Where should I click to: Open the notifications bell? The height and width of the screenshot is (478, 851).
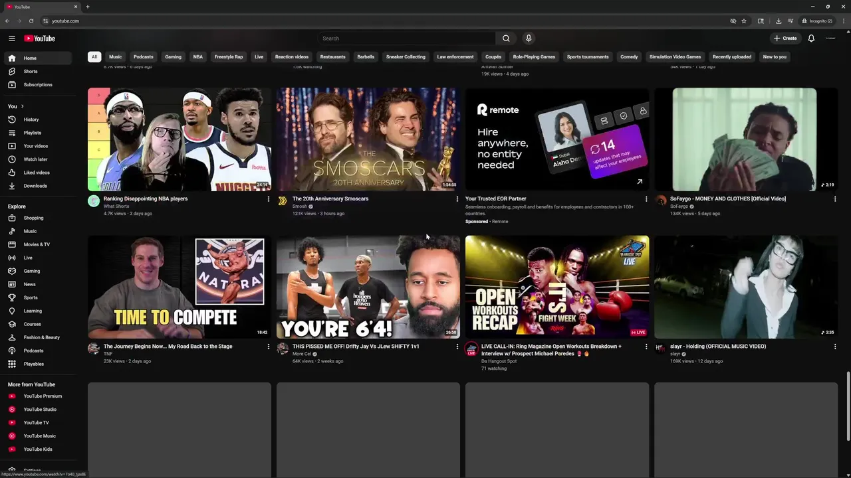(811, 39)
